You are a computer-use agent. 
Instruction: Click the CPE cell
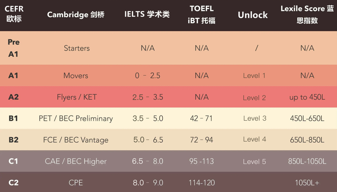(x=76, y=183)
